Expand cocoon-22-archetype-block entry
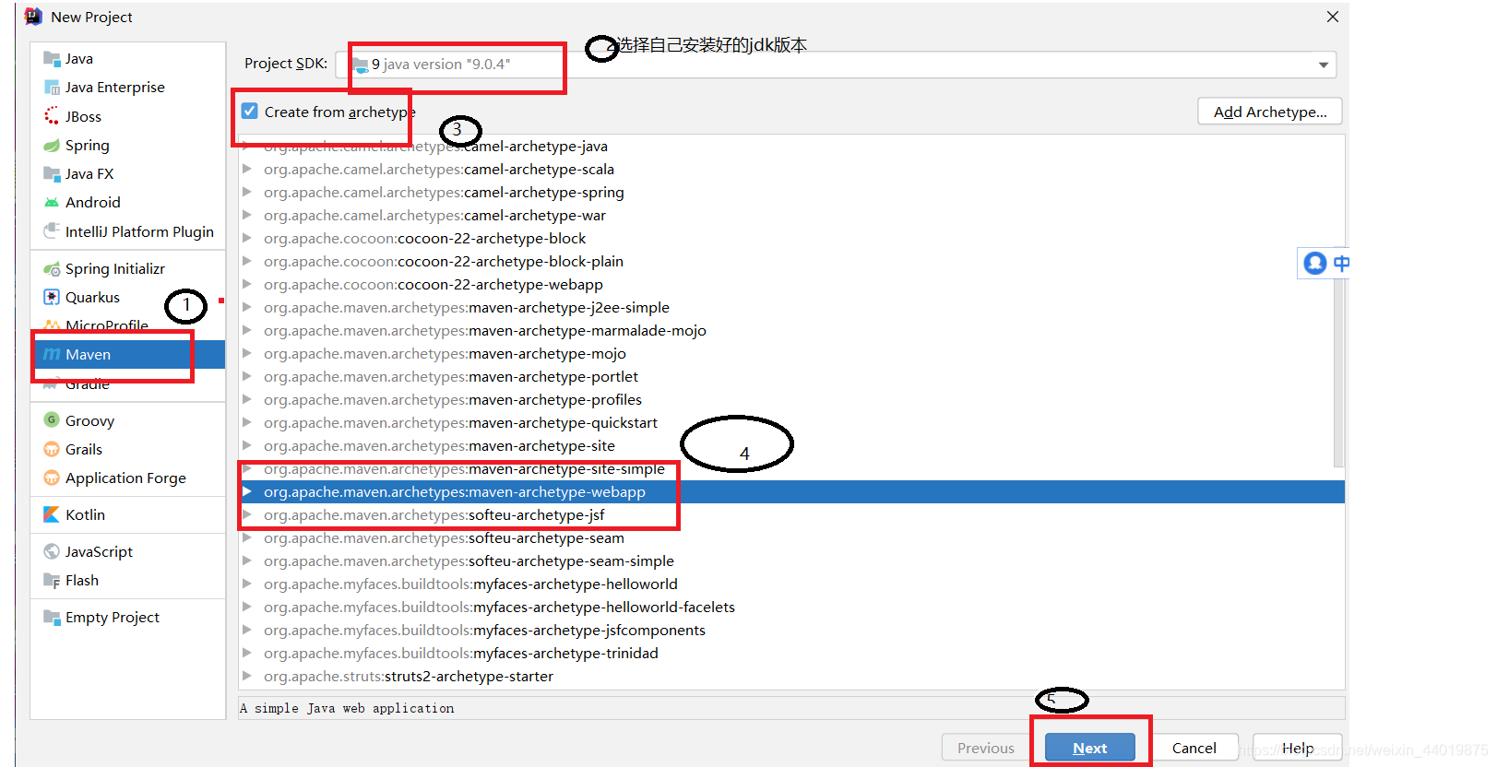Screen dimensions: 1497x767 (x=247, y=238)
